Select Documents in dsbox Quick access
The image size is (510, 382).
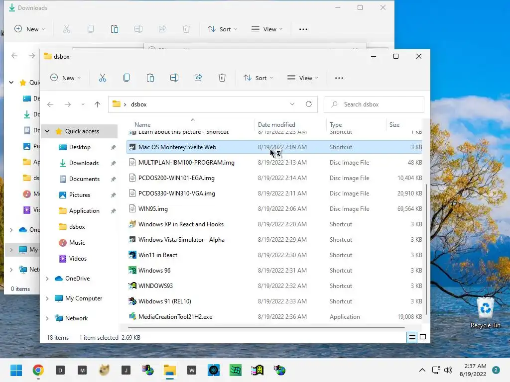pos(84,179)
